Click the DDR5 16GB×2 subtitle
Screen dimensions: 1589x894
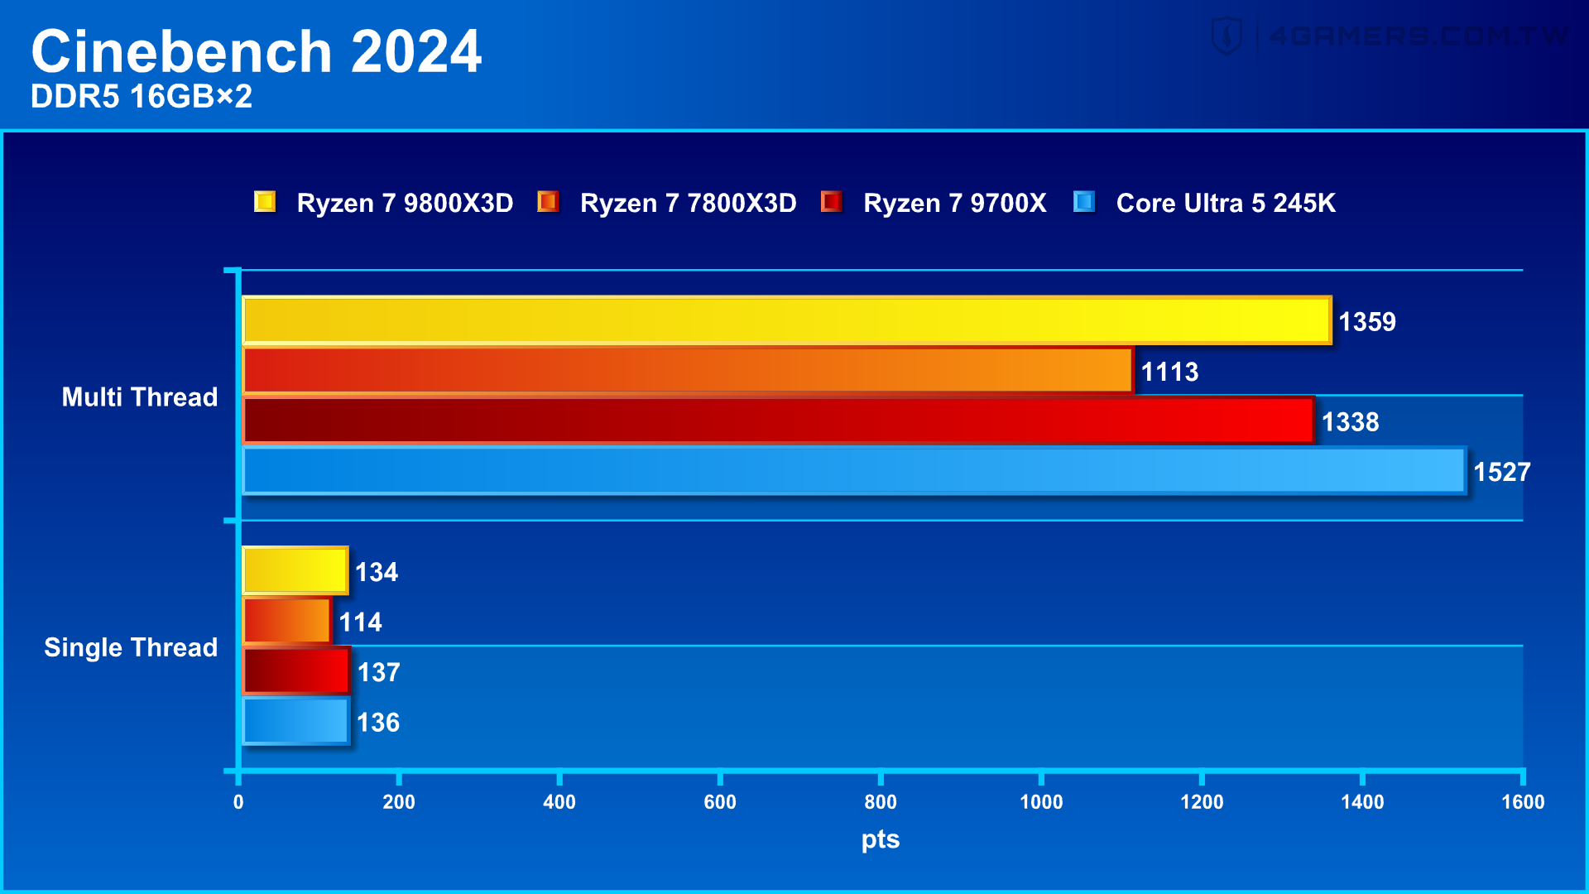click(142, 97)
